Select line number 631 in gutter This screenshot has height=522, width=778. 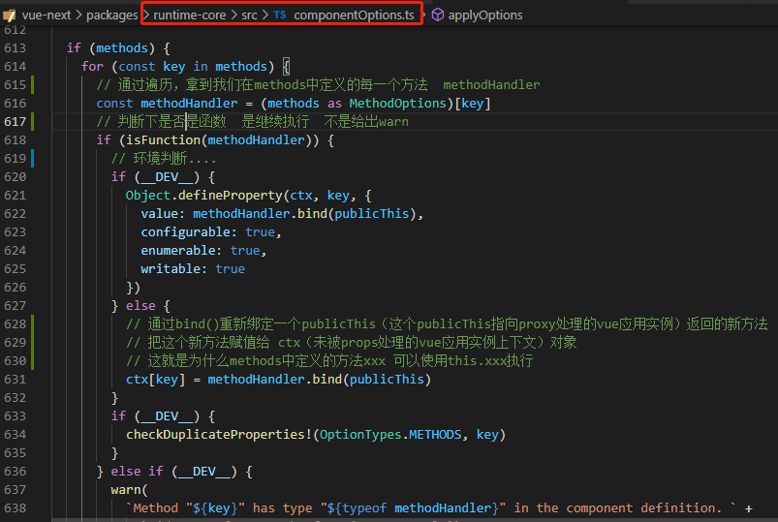pos(15,379)
